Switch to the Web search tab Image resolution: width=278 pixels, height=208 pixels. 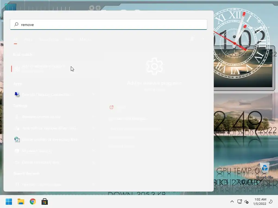coord(69,39)
